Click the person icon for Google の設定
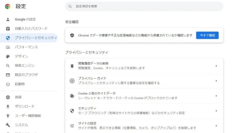The image size is (238, 133). [8, 20]
